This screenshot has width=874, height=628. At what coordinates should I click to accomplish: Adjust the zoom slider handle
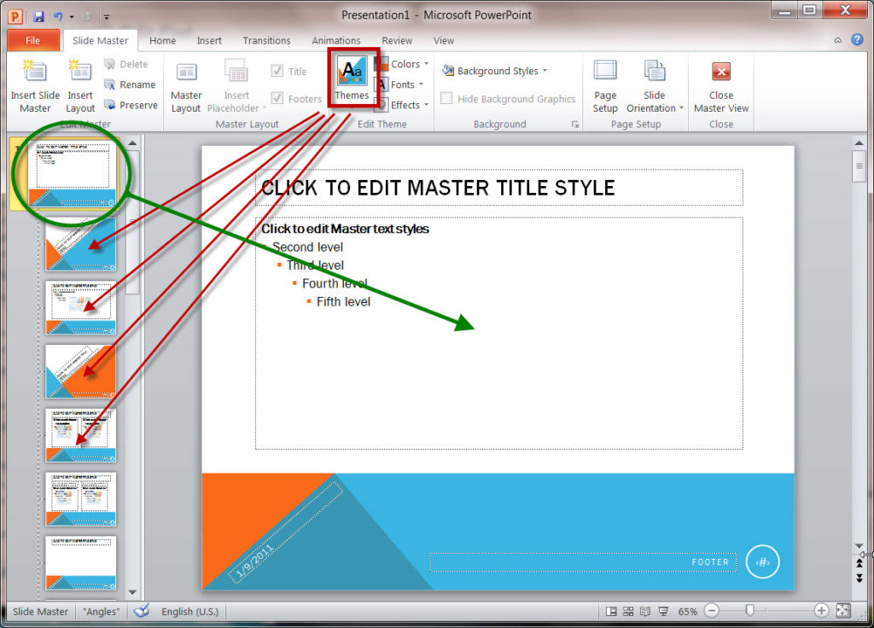point(749,611)
